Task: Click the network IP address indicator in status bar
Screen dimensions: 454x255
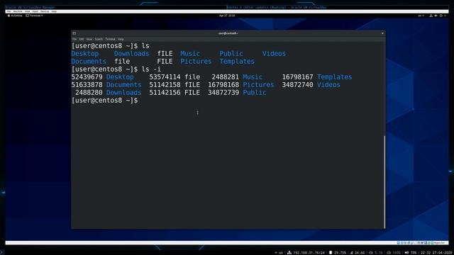Action: click(x=306, y=253)
